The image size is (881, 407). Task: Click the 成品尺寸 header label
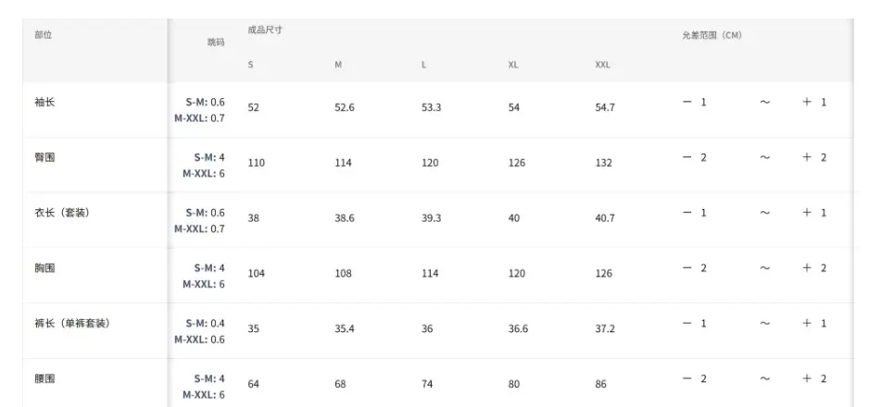coord(265,30)
